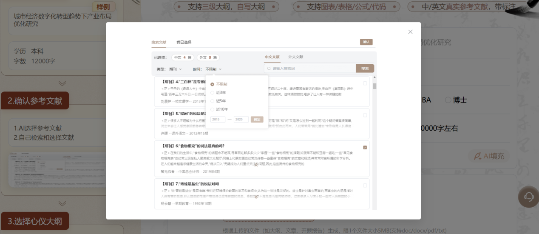Click the pen icon beside AI填充
Screen dimensions: 539x234
[x=477, y=156]
